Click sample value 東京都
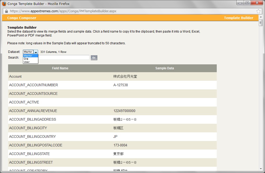This screenshot has height=173, width=265. pyautogui.click(x=118, y=154)
